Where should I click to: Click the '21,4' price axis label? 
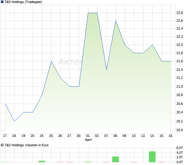[x=180, y=70]
